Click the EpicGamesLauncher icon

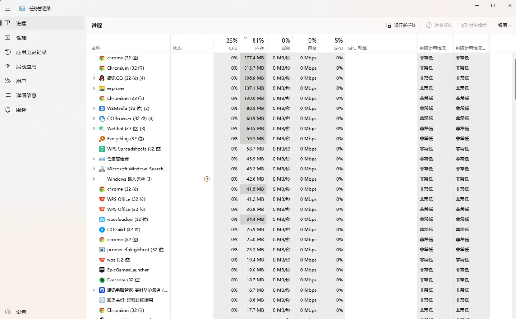pyautogui.click(x=102, y=270)
